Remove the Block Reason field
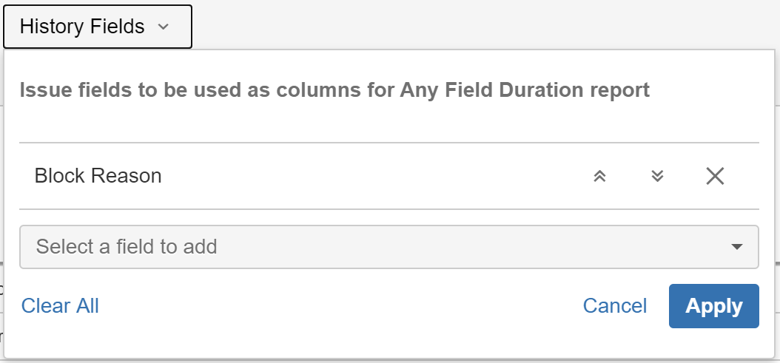 click(x=715, y=176)
